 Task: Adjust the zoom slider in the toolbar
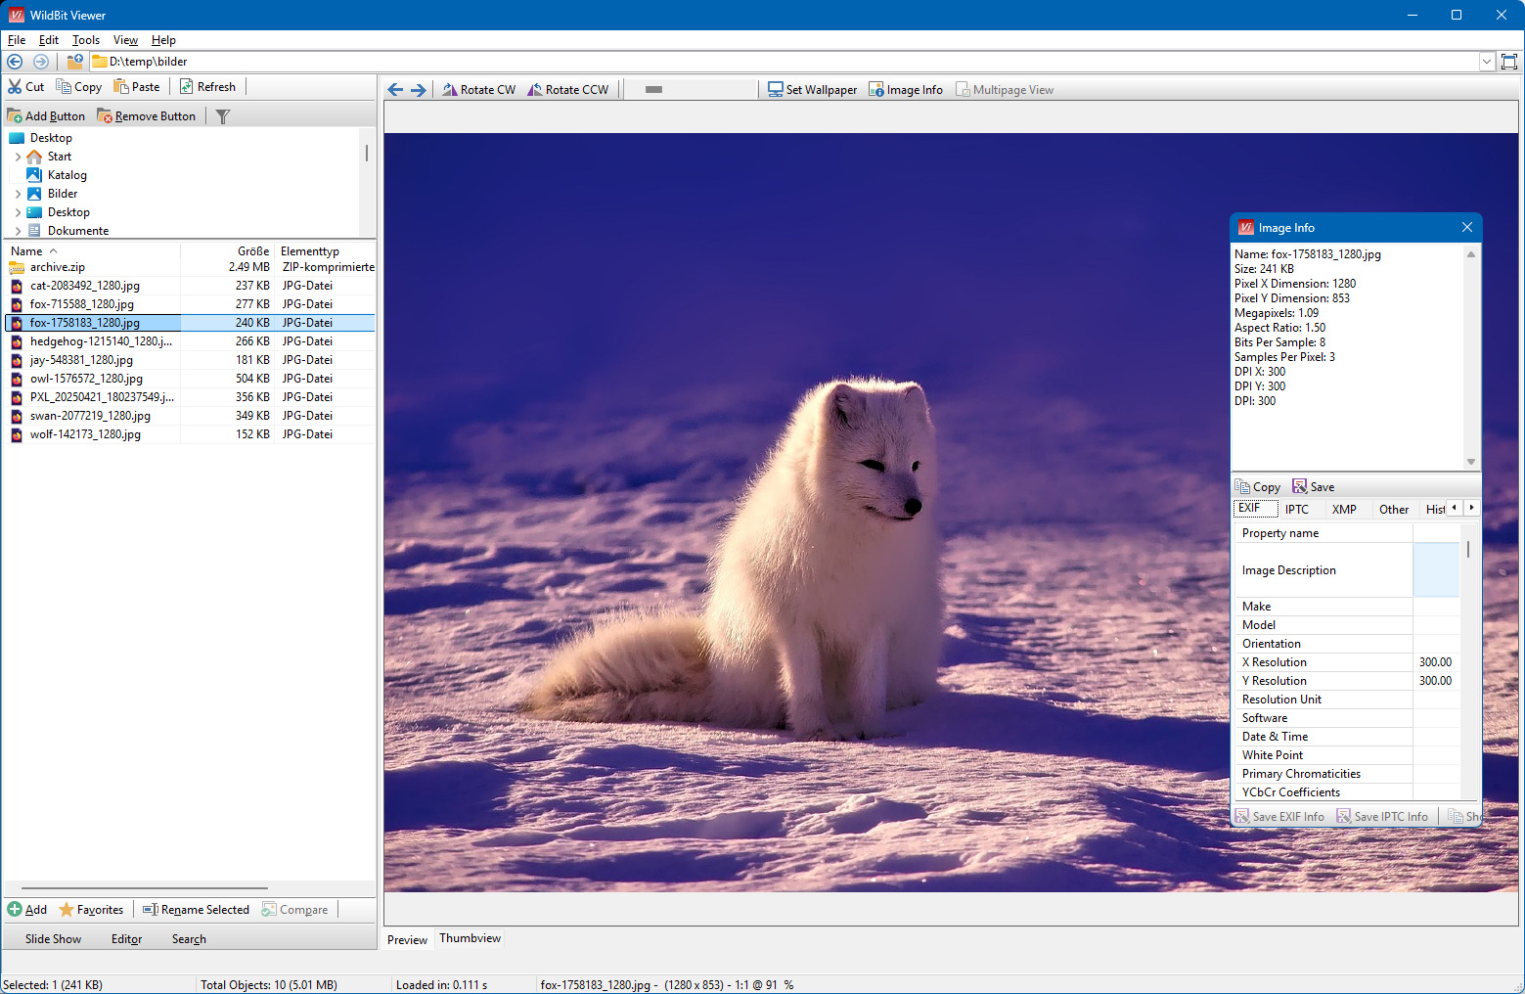point(654,90)
